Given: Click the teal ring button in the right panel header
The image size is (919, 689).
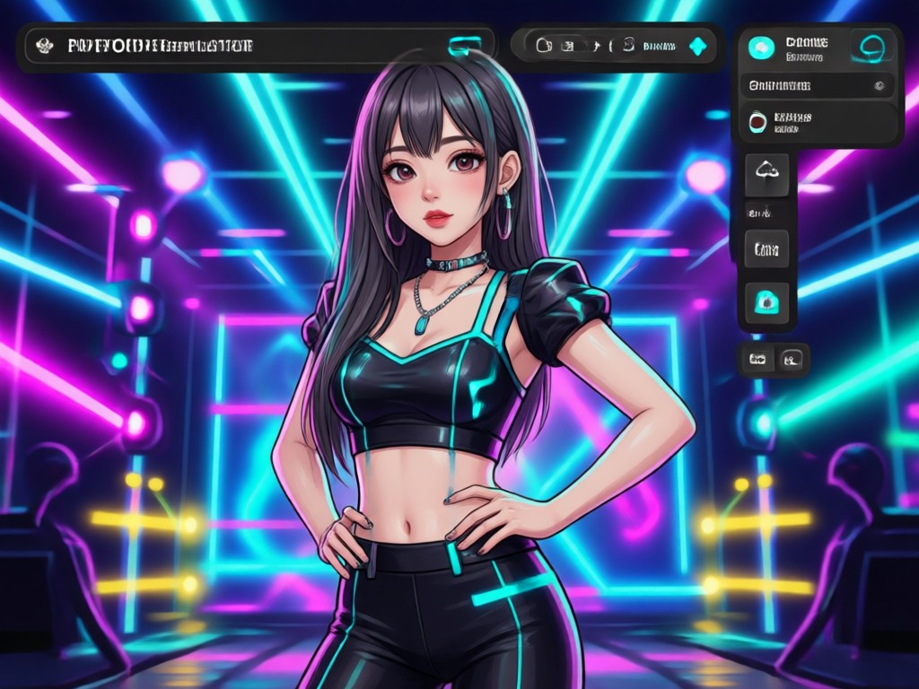Looking at the screenshot, I should click(x=871, y=48).
